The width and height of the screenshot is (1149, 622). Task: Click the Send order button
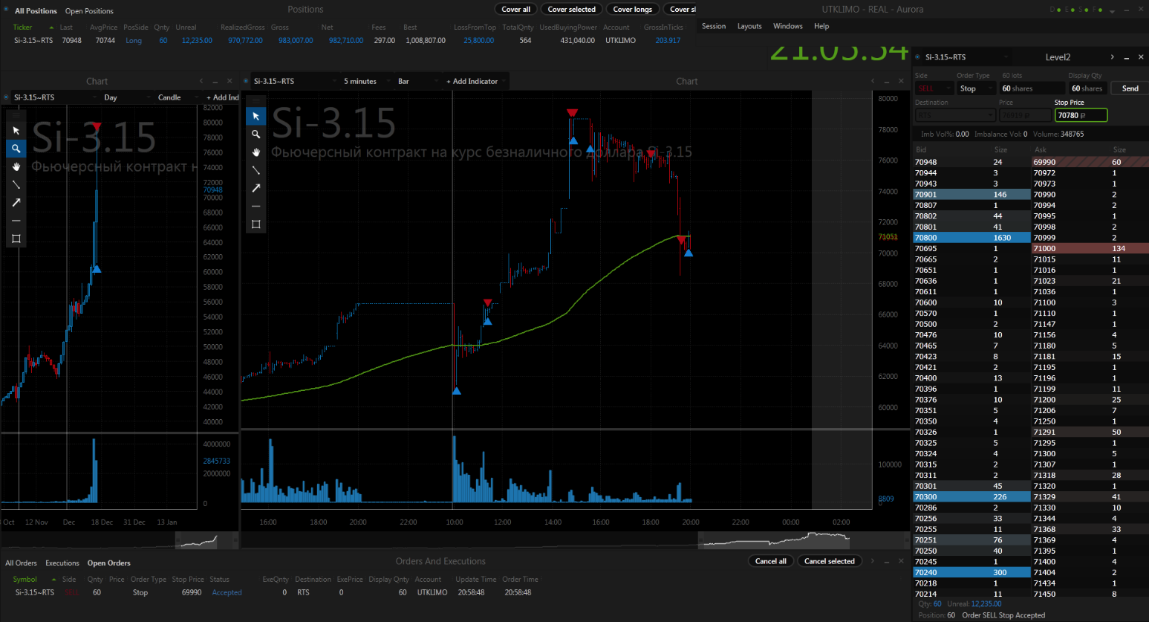point(1129,88)
